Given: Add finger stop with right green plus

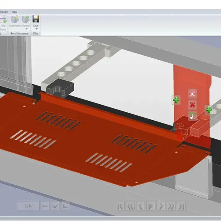Looking at the screenshot, I should 209,110.
